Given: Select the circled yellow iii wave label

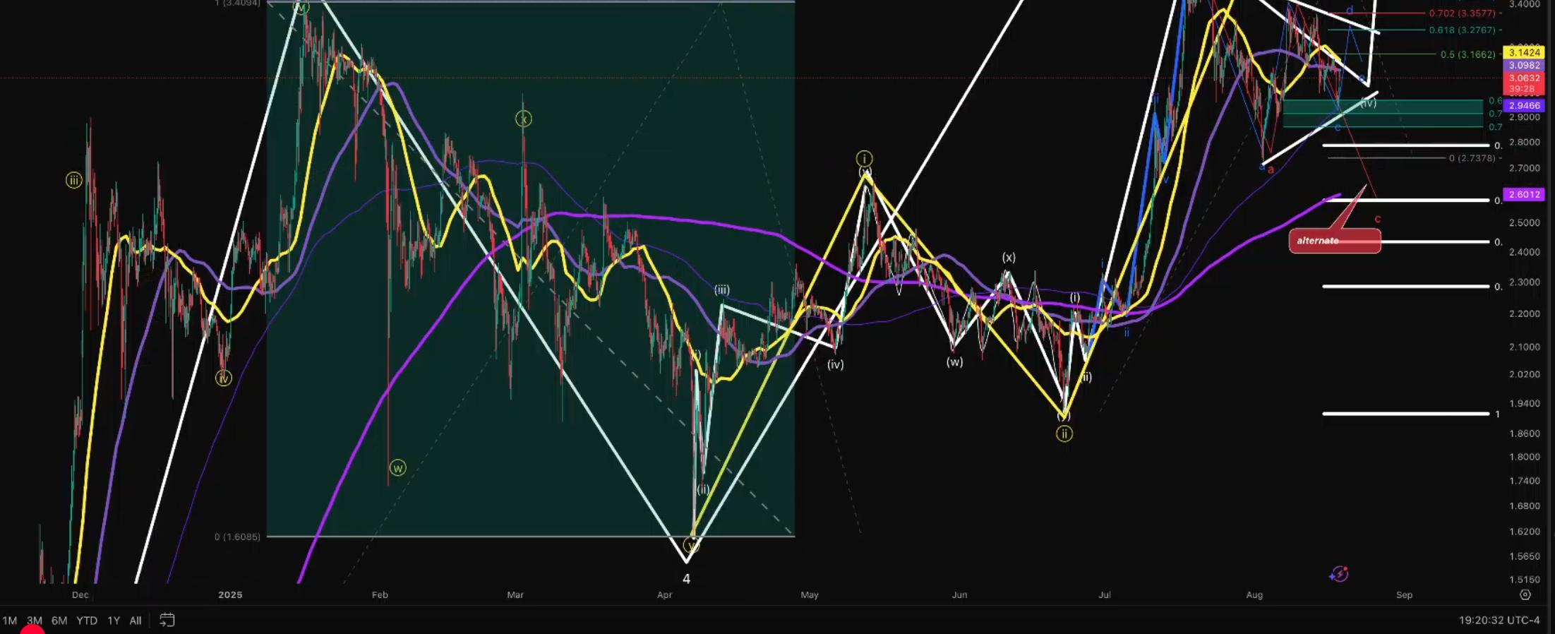Looking at the screenshot, I should (x=73, y=181).
